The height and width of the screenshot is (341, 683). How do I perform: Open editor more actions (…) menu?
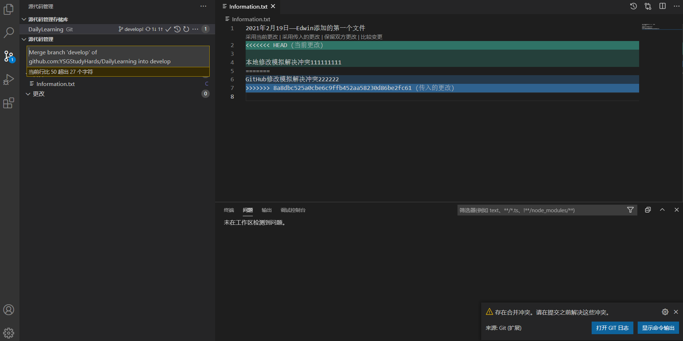point(677,6)
